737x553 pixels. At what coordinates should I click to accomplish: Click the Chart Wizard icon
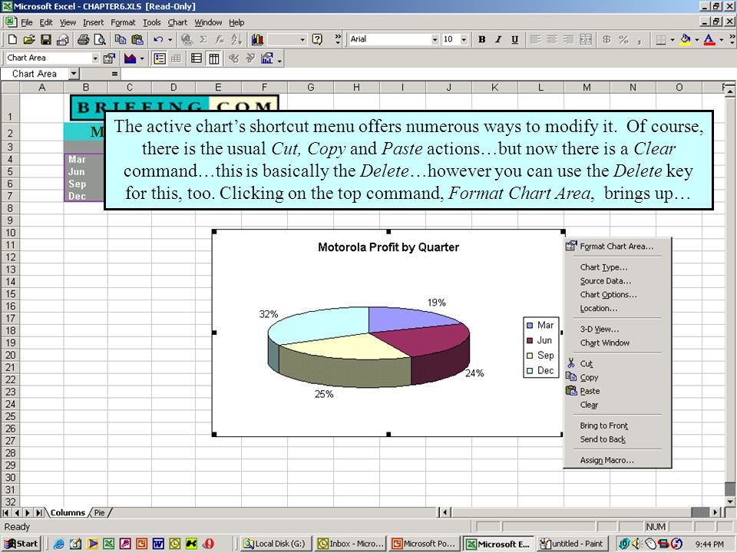click(257, 39)
